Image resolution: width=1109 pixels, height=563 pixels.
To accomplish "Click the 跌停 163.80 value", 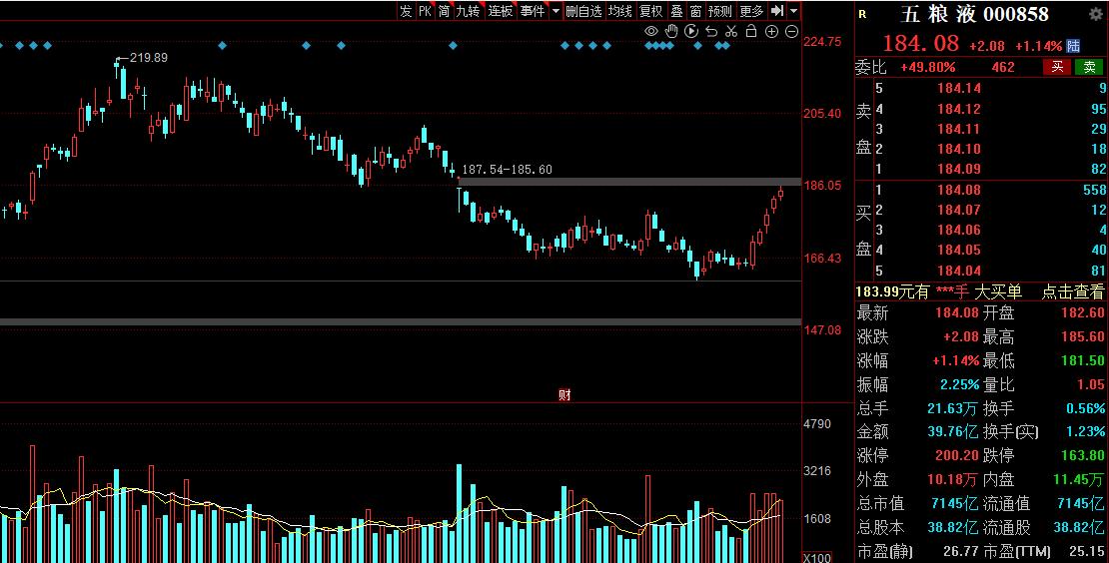I will pos(1082,455).
